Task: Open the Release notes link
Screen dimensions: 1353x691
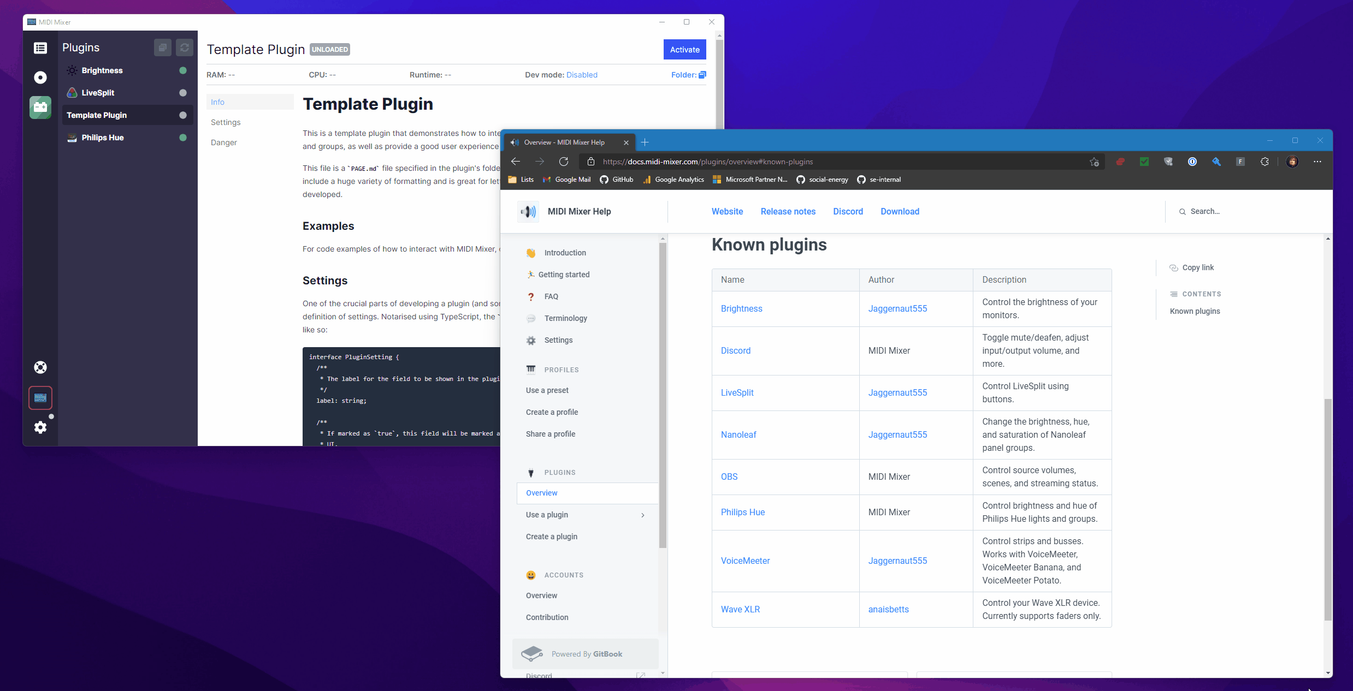Action: [x=788, y=211]
